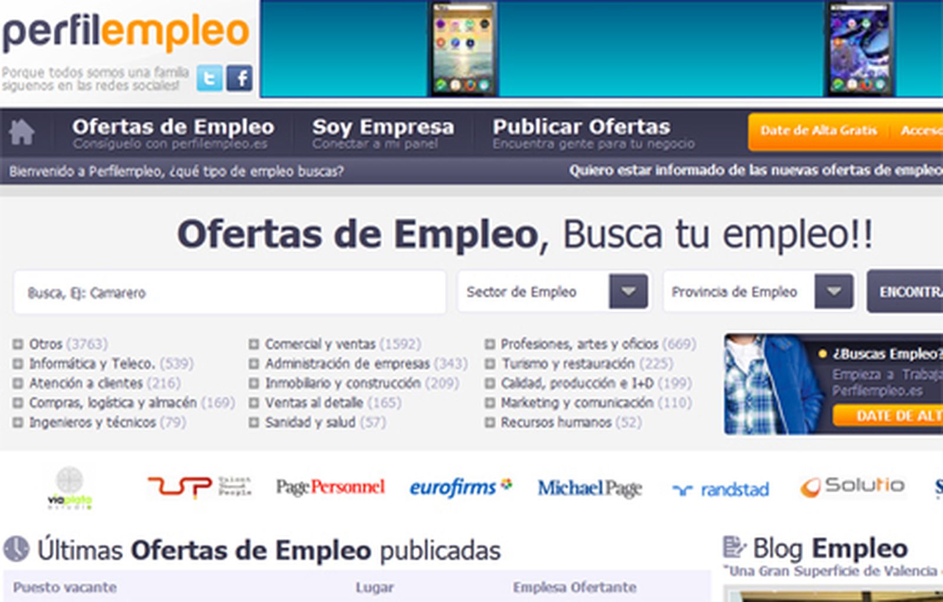This screenshot has width=943, height=602.
Task: Click the right phone advertisement image
Action: pyautogui.click(x=860, y=49)
